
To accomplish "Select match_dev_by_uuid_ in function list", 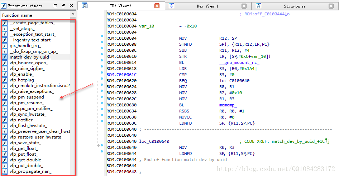I will 30,57.
